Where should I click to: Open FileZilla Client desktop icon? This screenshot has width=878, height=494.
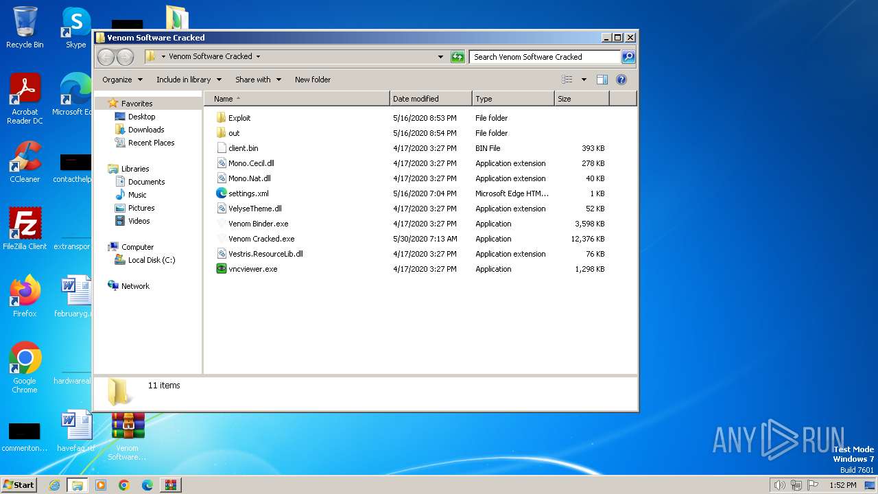pyautogui.click(x=25, y=228)
